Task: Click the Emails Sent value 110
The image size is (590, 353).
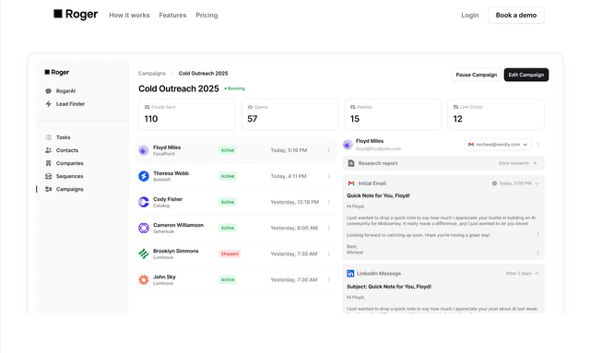Action: (x=151, y=119)
